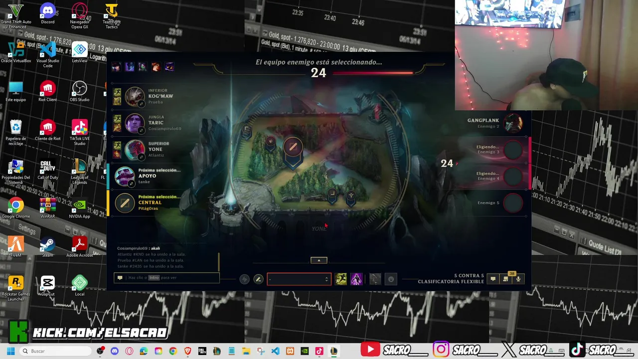This screenshot has width=638, height=359.
Task: Open Microsoft Edge from the taskbar
Action: click(144, 351)
